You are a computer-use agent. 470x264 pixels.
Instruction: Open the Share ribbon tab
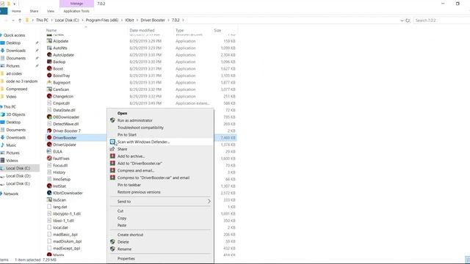tap(34, 11)
